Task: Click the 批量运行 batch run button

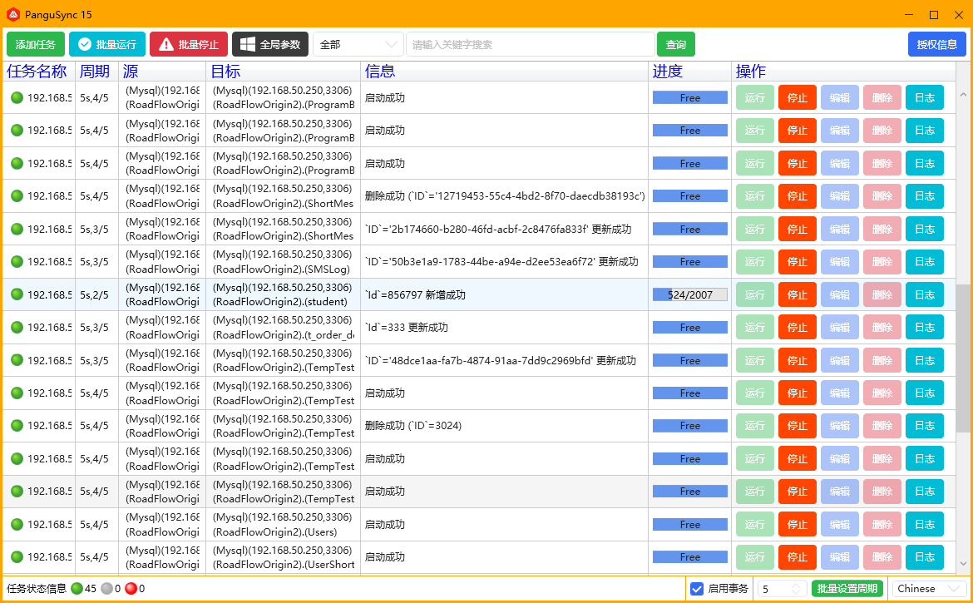Action: (x=107, y=45)
